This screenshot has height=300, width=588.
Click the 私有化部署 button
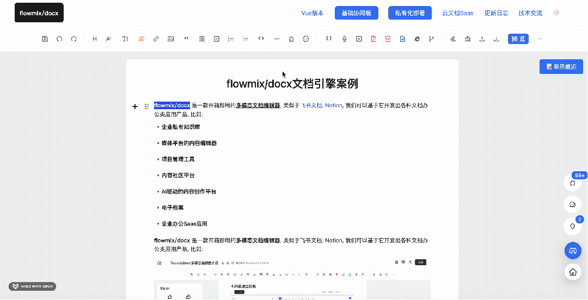pos(410,13)
